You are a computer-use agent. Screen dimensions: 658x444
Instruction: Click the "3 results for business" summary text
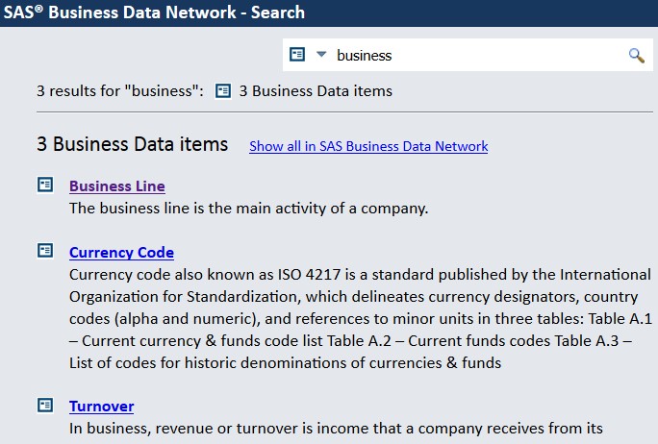[x=120, y=91]
